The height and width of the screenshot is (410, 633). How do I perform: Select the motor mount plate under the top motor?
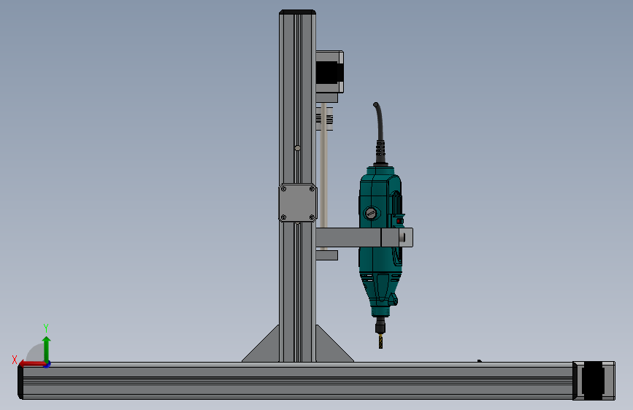(326, 98)
